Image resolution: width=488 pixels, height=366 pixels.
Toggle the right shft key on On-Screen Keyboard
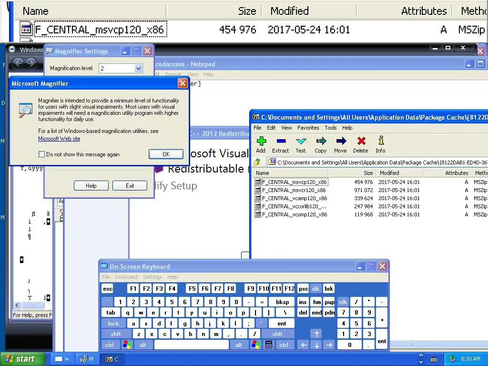pyautogui.click(x=277, y=334)
